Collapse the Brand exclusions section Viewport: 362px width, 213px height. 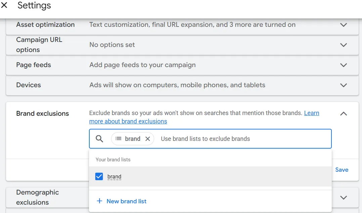coord(344,114)
